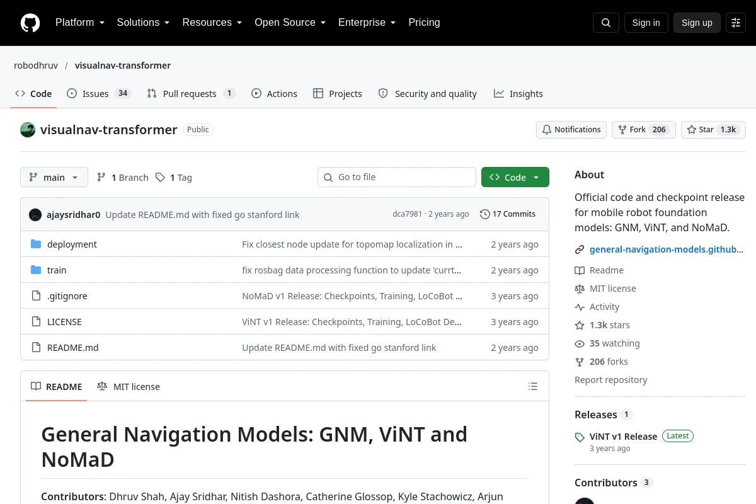Click the branch icon next to 1 Branch

101,178
